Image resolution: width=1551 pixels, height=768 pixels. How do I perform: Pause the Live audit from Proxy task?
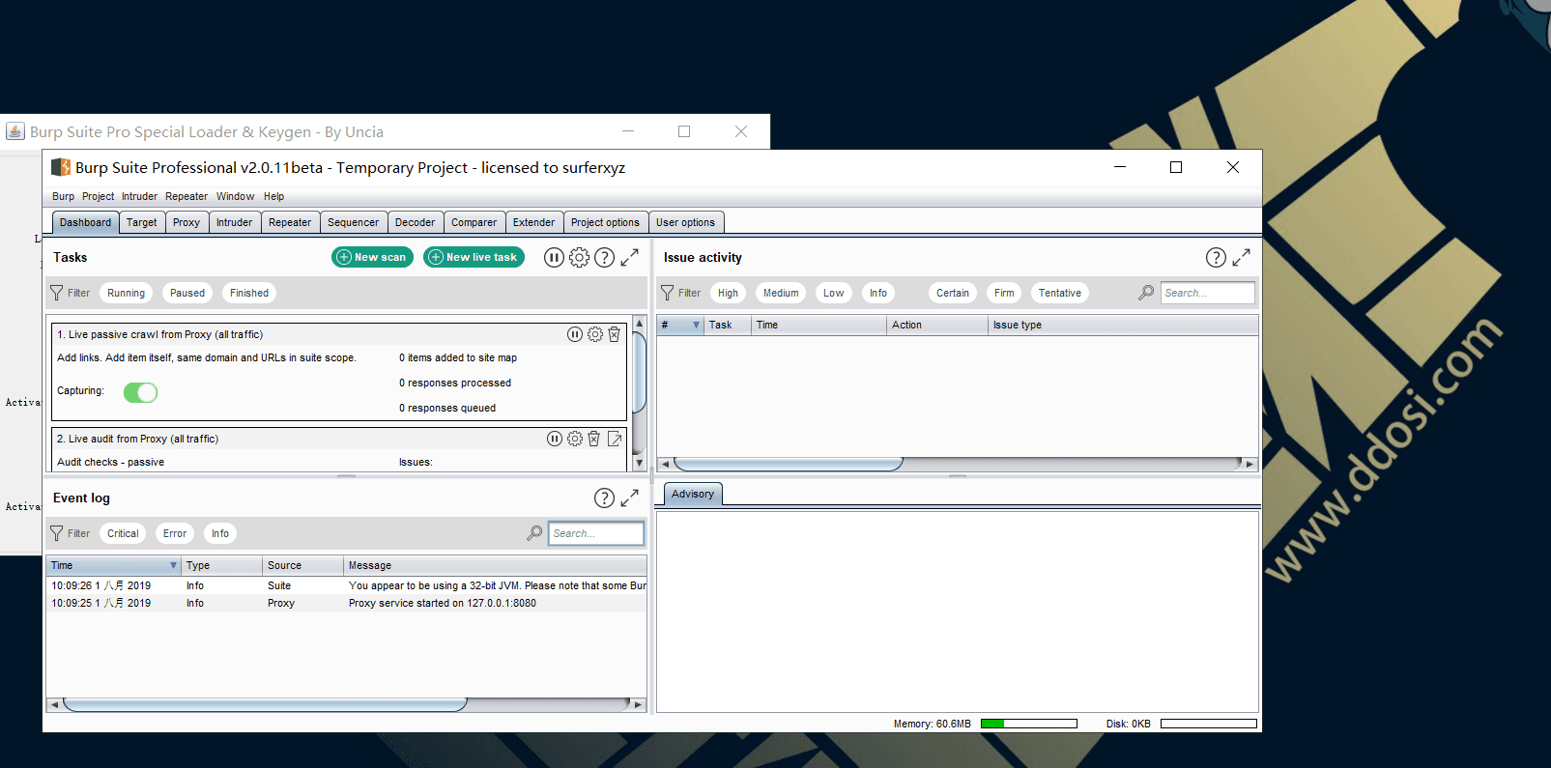555,439
